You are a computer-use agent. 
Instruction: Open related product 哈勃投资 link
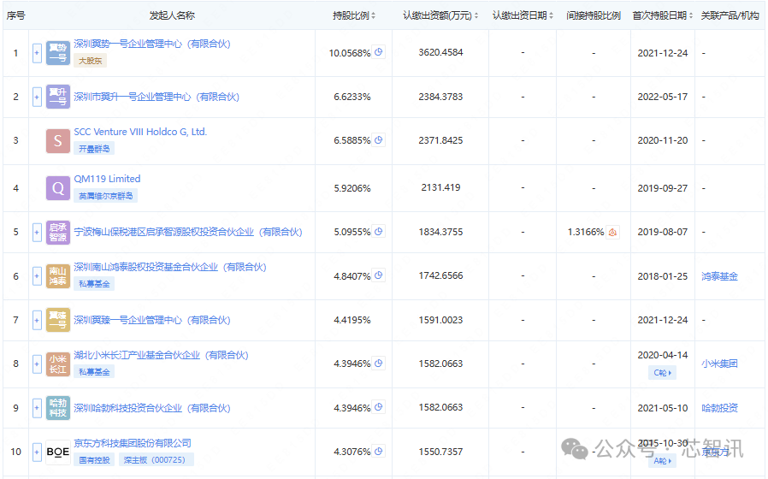pyautogui.click(x=719, y=408)
